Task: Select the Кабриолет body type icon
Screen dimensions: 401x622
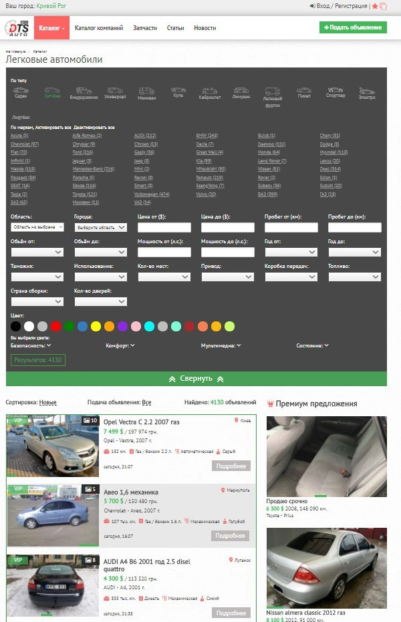Action: click(x=209, y=91)
